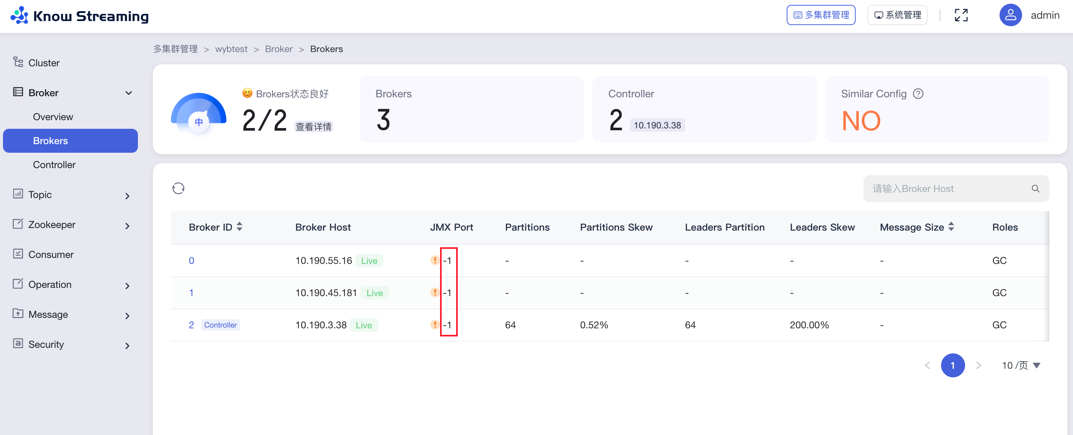Open broker ID 1 link
1073x435 pixels.
coord(191,293)
